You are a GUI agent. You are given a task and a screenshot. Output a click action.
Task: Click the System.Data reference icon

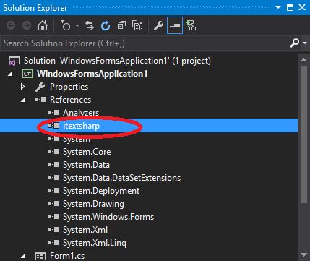(x=53, y=165)
